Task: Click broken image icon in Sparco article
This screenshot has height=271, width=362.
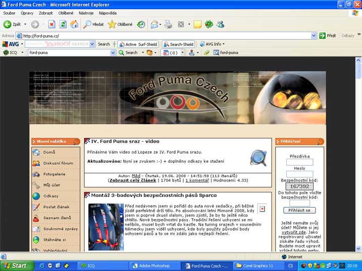Action: [x=262, y=209]
